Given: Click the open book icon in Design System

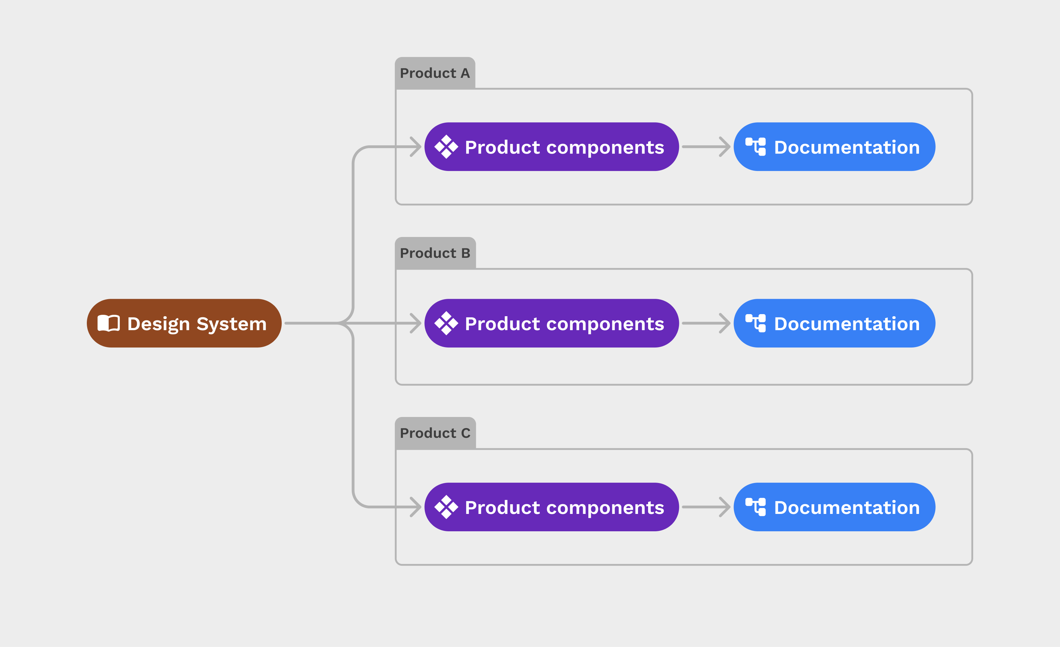Looking at the screenshot, I should (x=108, y=323).
